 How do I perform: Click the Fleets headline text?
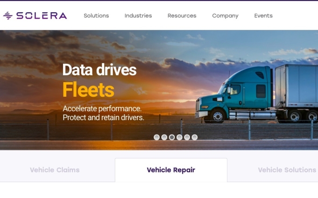(88, 90)
